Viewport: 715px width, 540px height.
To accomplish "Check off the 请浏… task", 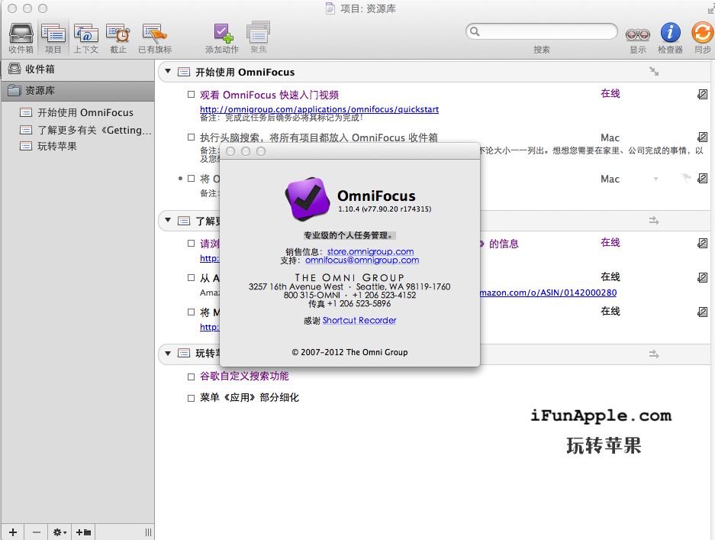I will [191, 244].
